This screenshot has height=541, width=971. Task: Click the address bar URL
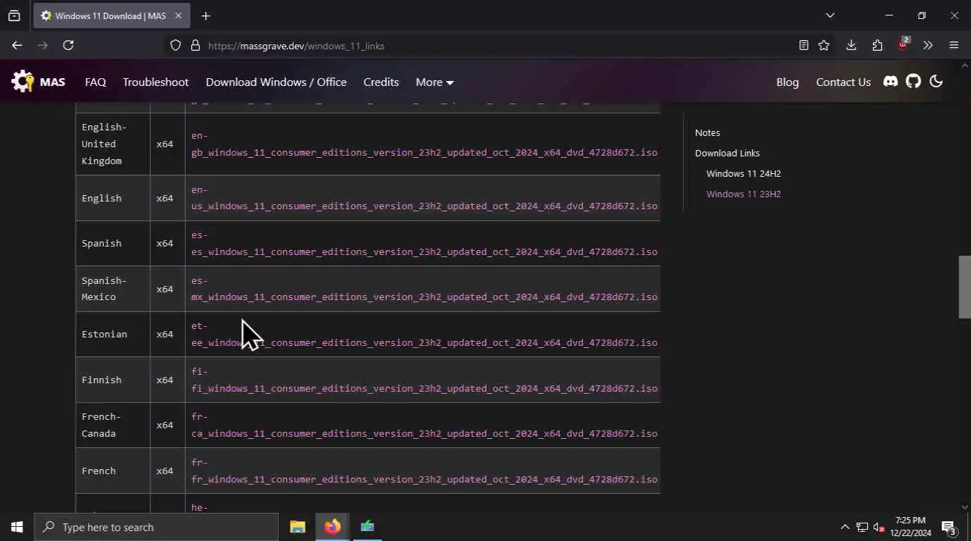tap(296, 46)
